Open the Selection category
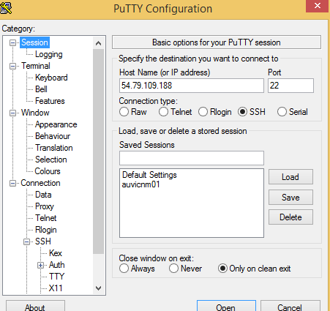The height and width of the screenshot is (311, 330). click(x=50, y=160)
